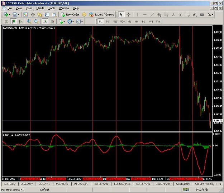Switch to the DJI,Daily chart tab
Viewport: 224px width, 193px height.
[10, 184]
